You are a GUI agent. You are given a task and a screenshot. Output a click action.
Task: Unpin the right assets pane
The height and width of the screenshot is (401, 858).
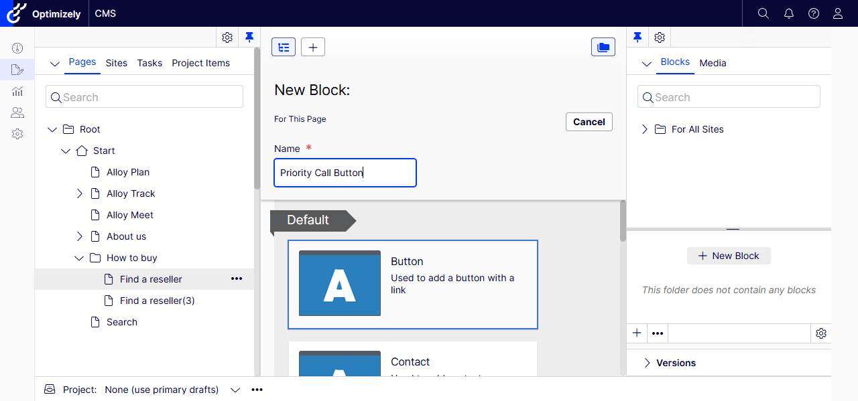[637, 37]
